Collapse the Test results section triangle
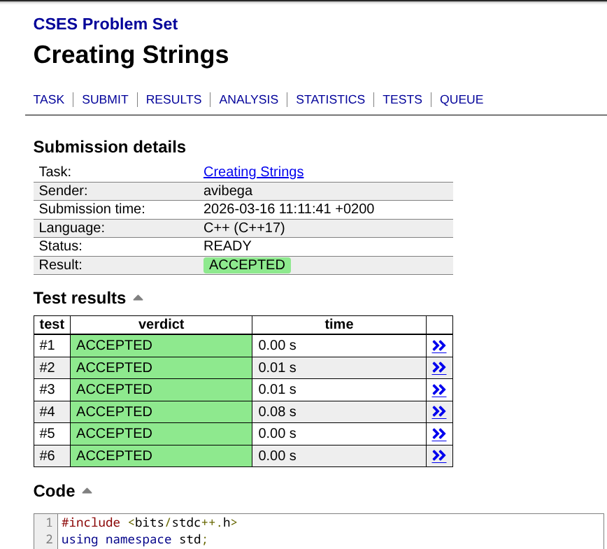This screenshot has height=549, width=607. tap(138, 298)
